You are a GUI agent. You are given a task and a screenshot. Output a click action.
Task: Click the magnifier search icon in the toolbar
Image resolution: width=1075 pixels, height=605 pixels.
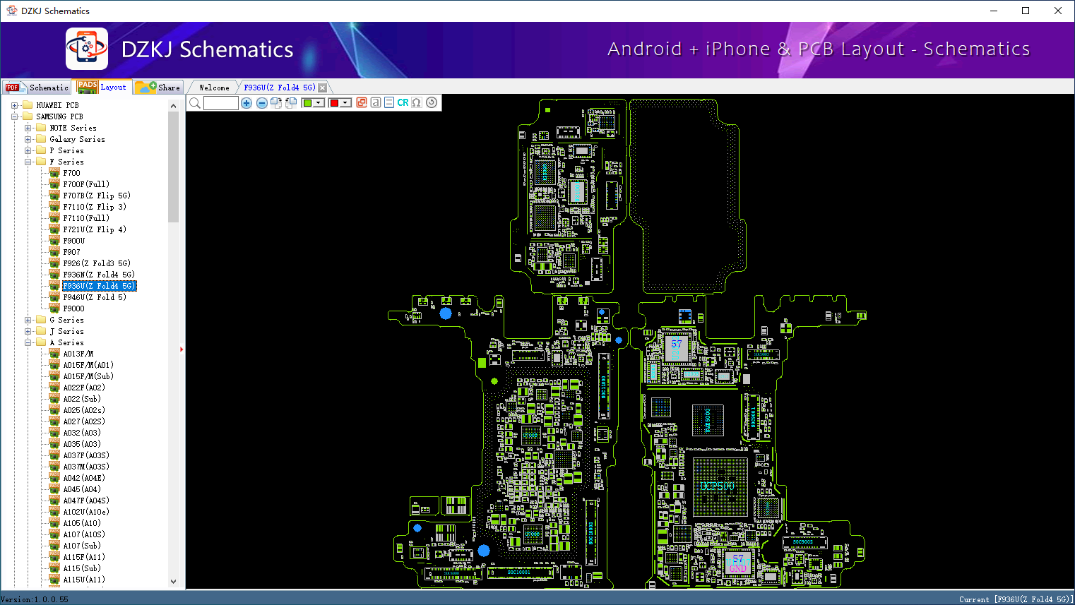pos(195,103)
